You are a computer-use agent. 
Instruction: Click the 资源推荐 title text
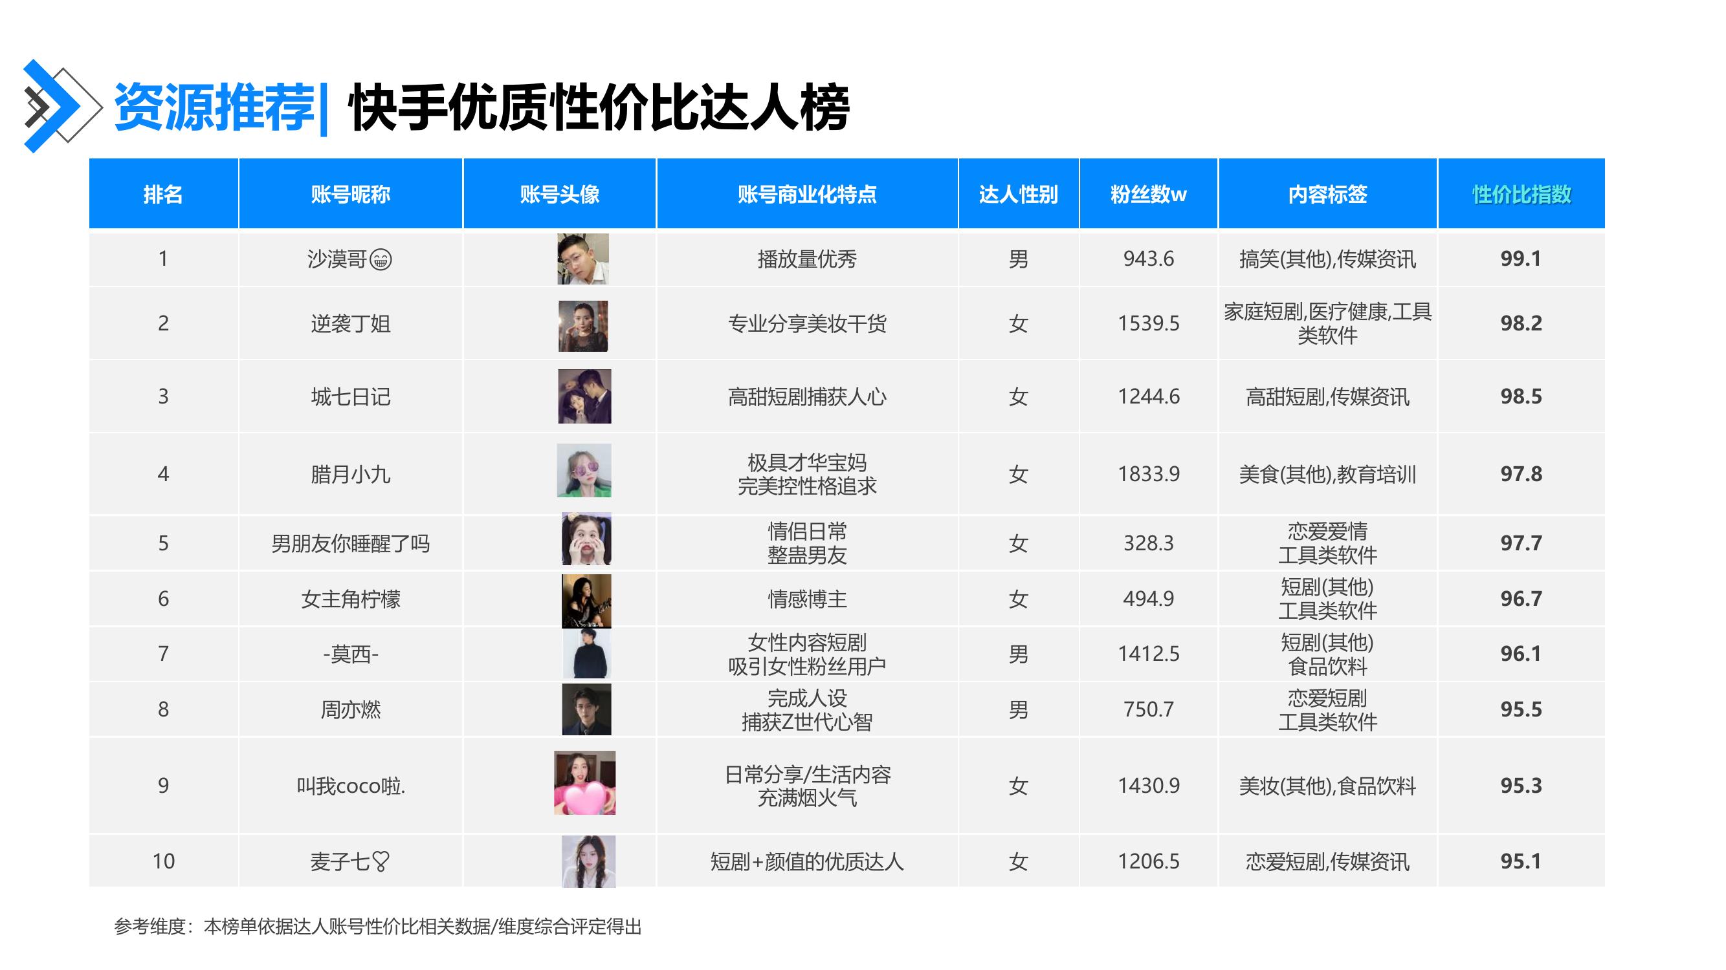point(214,107)
